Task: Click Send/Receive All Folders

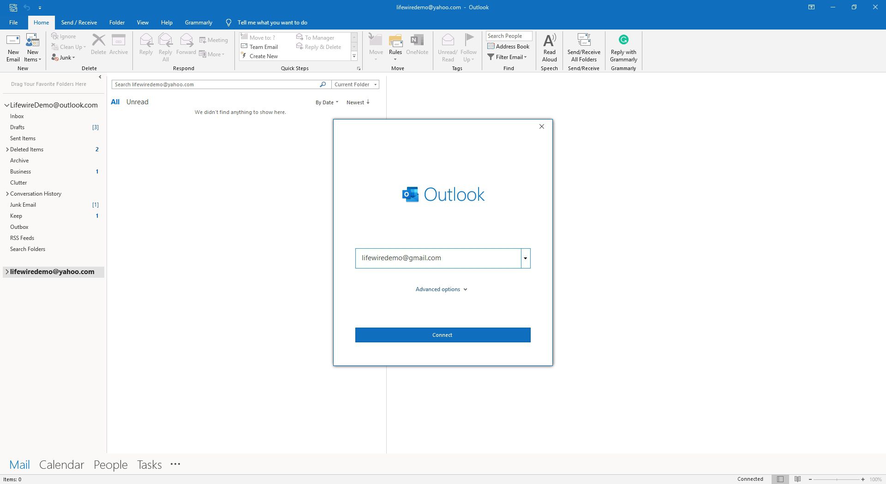Action: coord(584,48)
